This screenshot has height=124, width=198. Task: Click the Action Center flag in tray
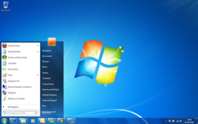(x=170, y=121)
